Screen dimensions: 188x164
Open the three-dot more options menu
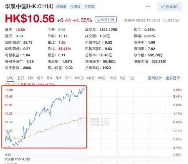coord(148,6)
